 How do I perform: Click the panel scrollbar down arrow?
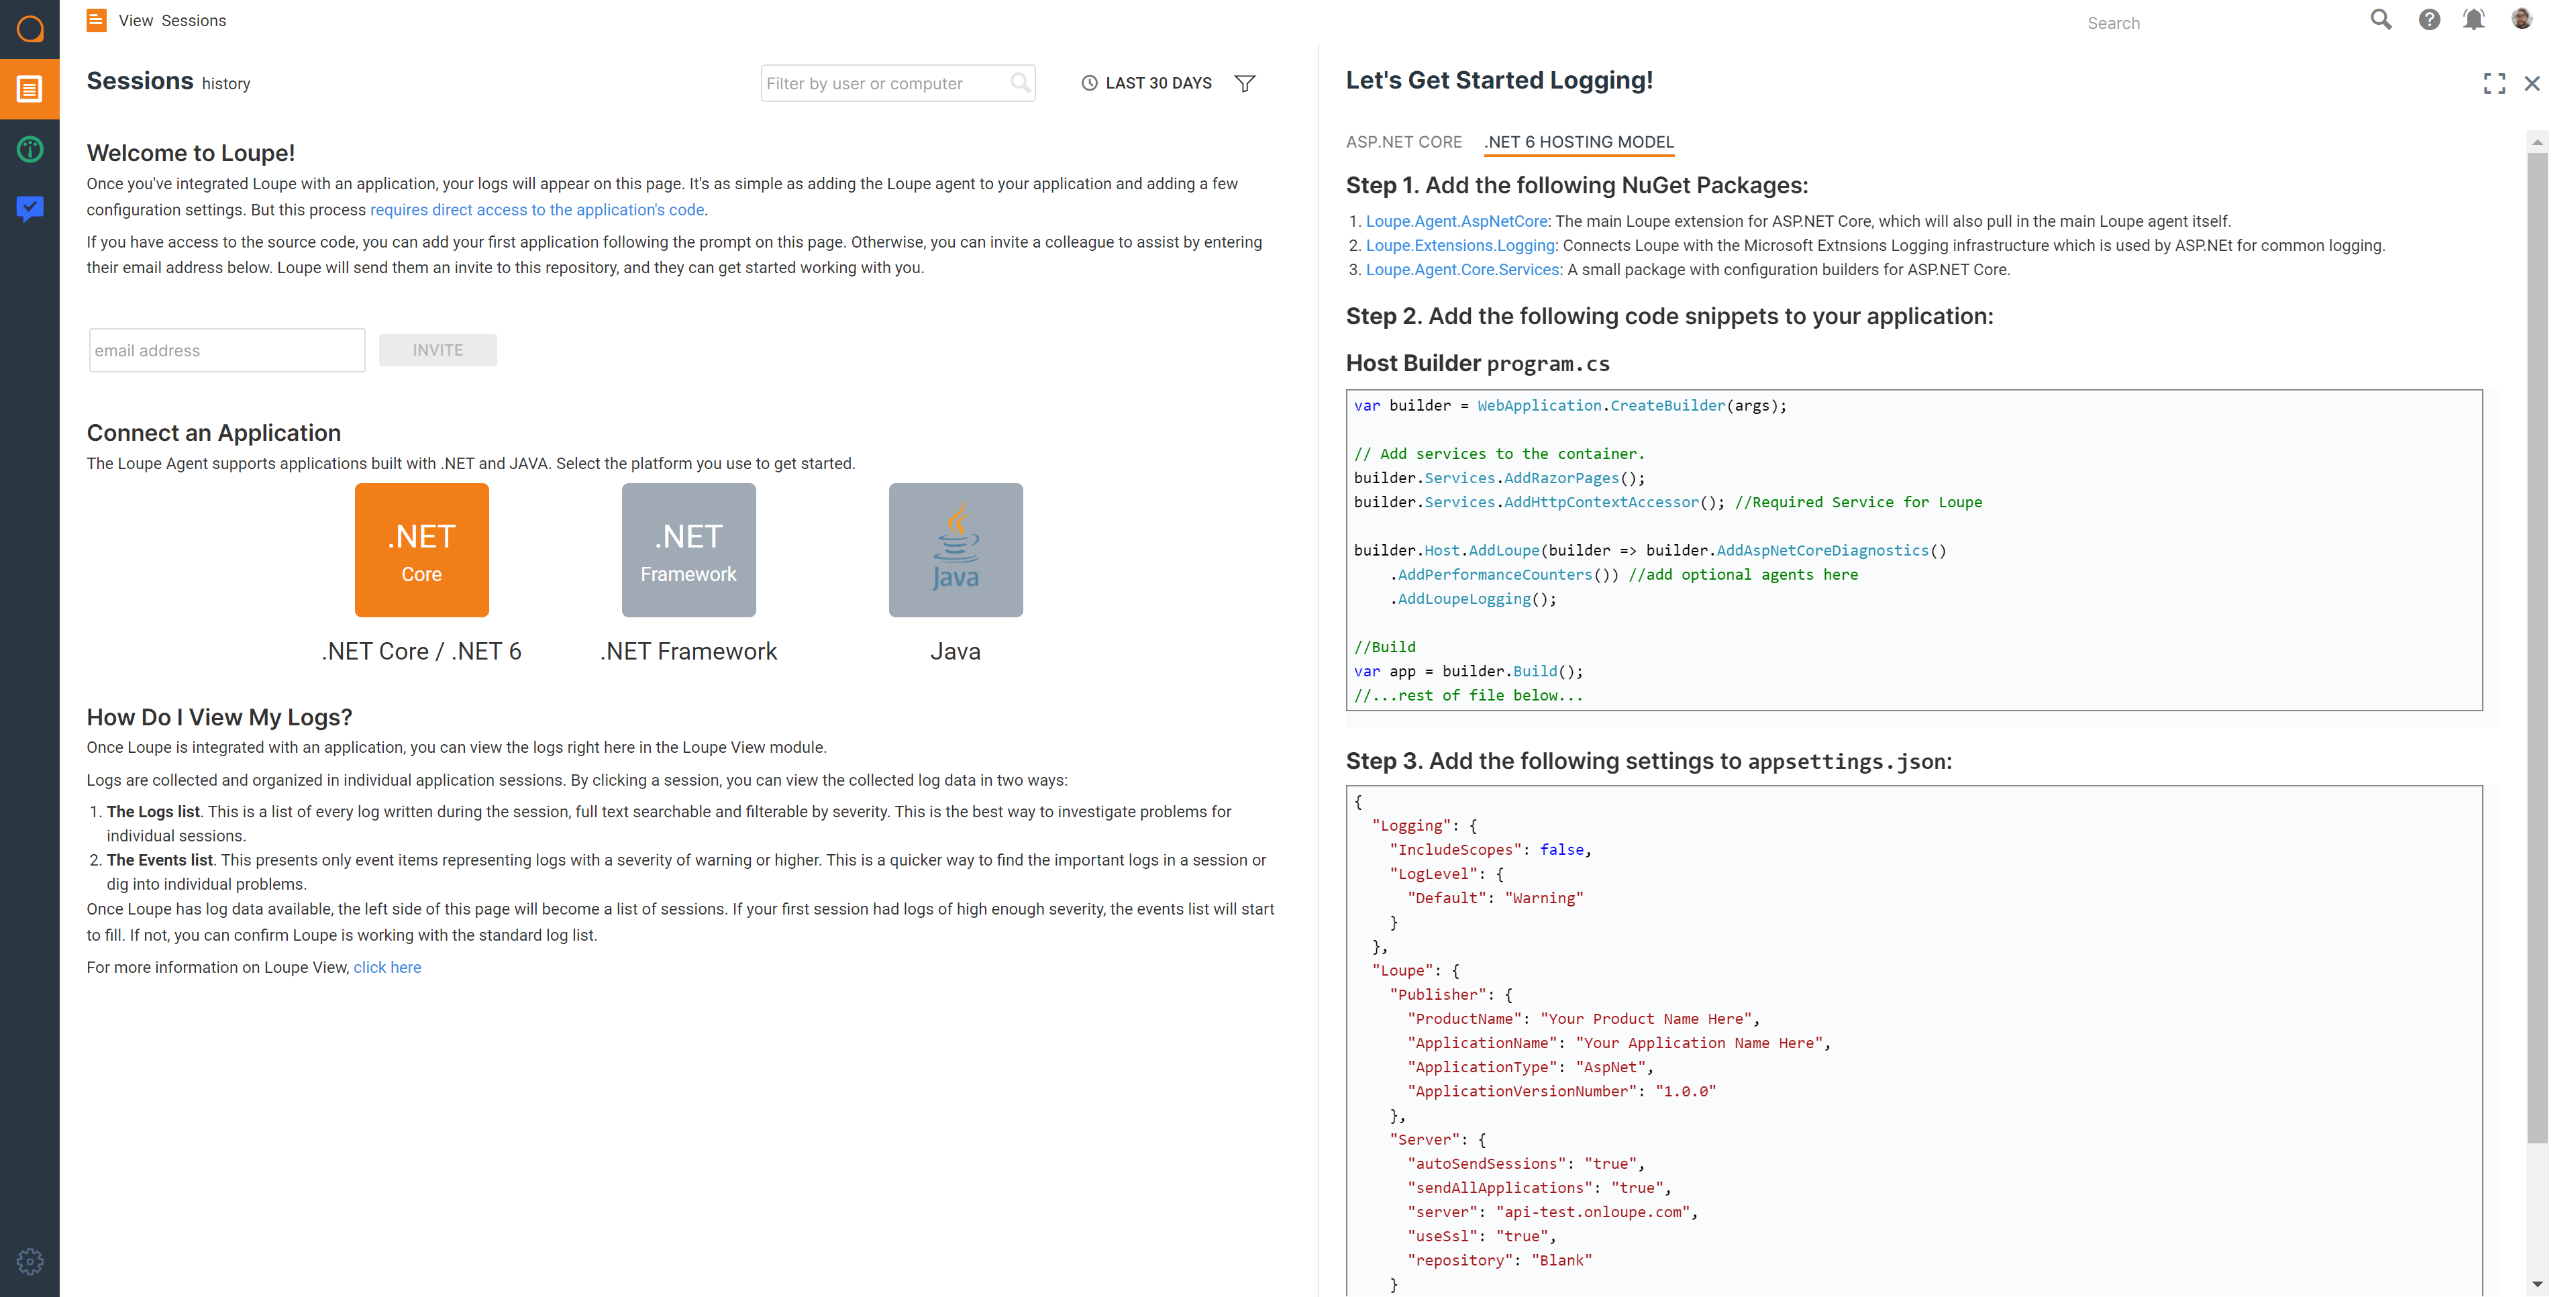[2537, 1283]
